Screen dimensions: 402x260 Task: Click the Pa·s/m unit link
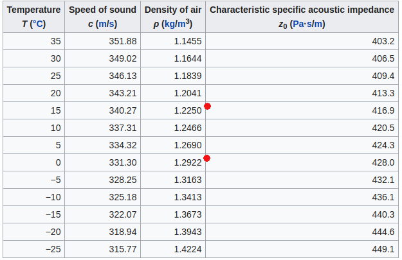307,24
